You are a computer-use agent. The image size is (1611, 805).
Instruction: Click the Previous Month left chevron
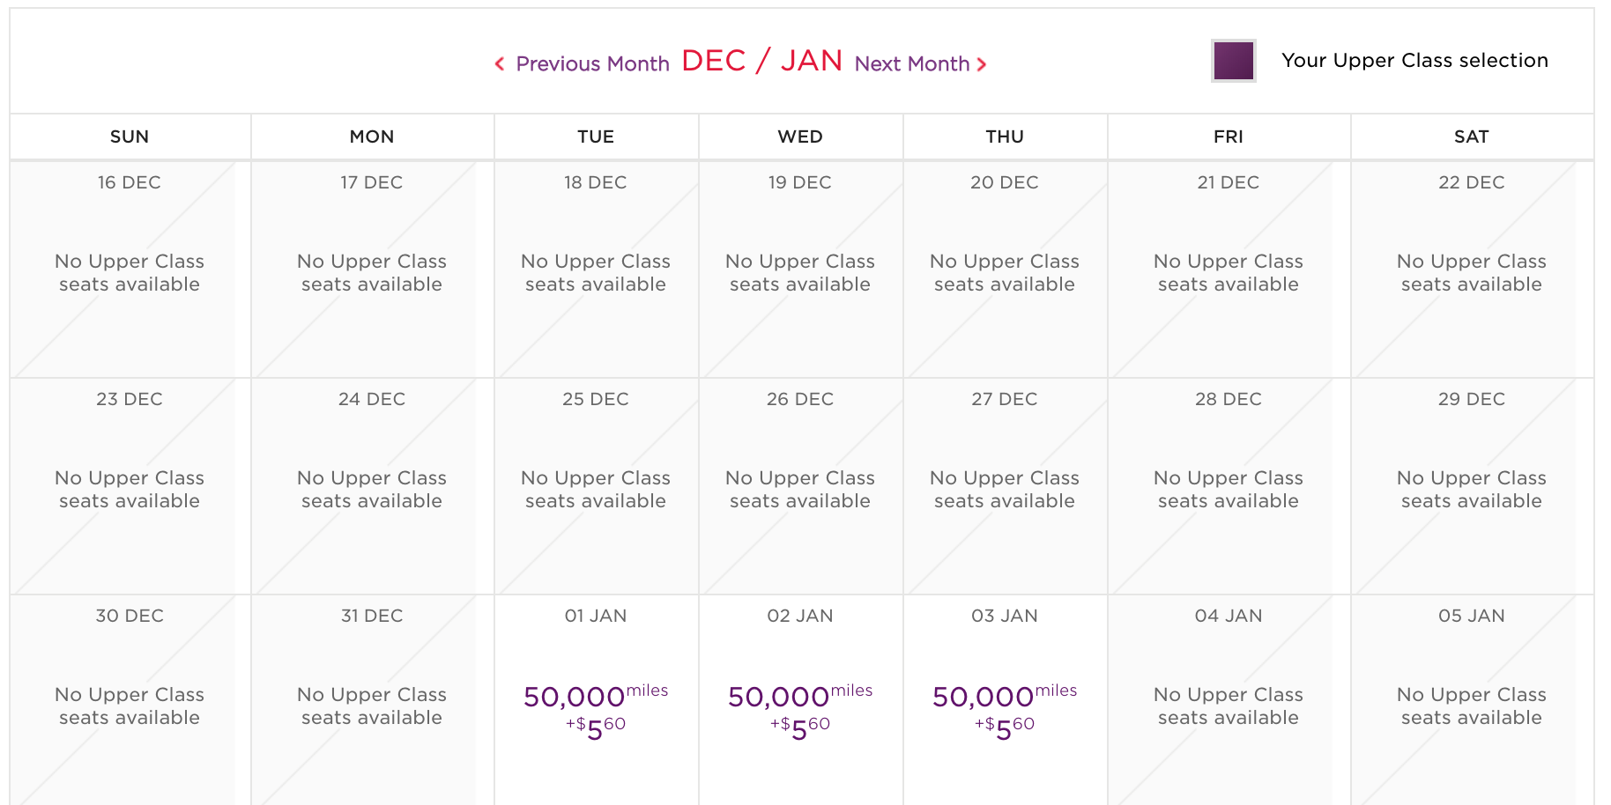(500, 64)
